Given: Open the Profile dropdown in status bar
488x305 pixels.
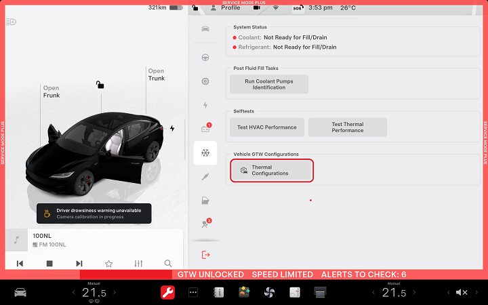Looking at the screenshot, I should tap(227, 8).
